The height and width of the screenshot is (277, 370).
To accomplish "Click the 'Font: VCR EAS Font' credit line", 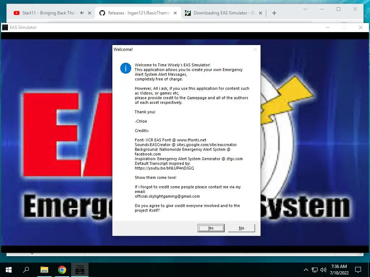I will (171, 140).
